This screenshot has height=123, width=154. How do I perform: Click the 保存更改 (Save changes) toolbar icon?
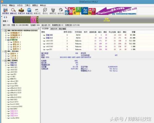pyautogui.click(x=5, y=11)
